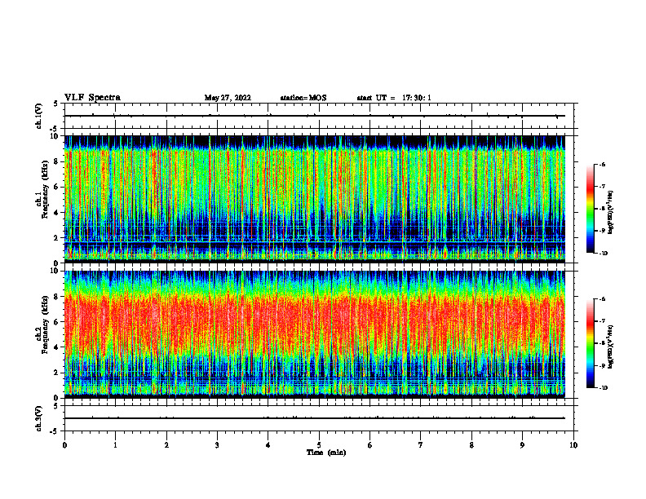
Task: Click time-axis tick label "1"
Action: click(116, 445)
